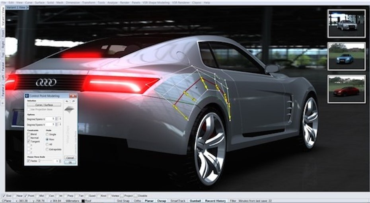
Task: Select the red car render thumbnail
Action: [346, 89]
